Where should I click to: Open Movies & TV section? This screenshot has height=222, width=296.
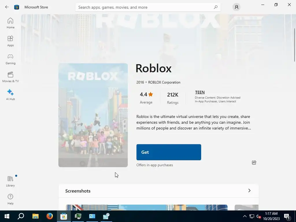pyautogui.click(x=10, y=77)
